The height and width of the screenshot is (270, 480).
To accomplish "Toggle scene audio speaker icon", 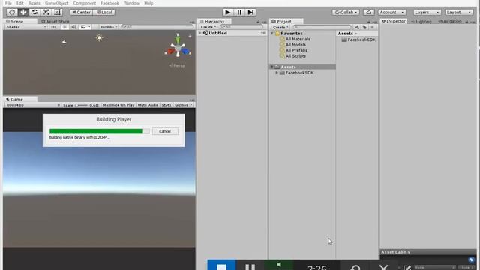I will point(73,27).
